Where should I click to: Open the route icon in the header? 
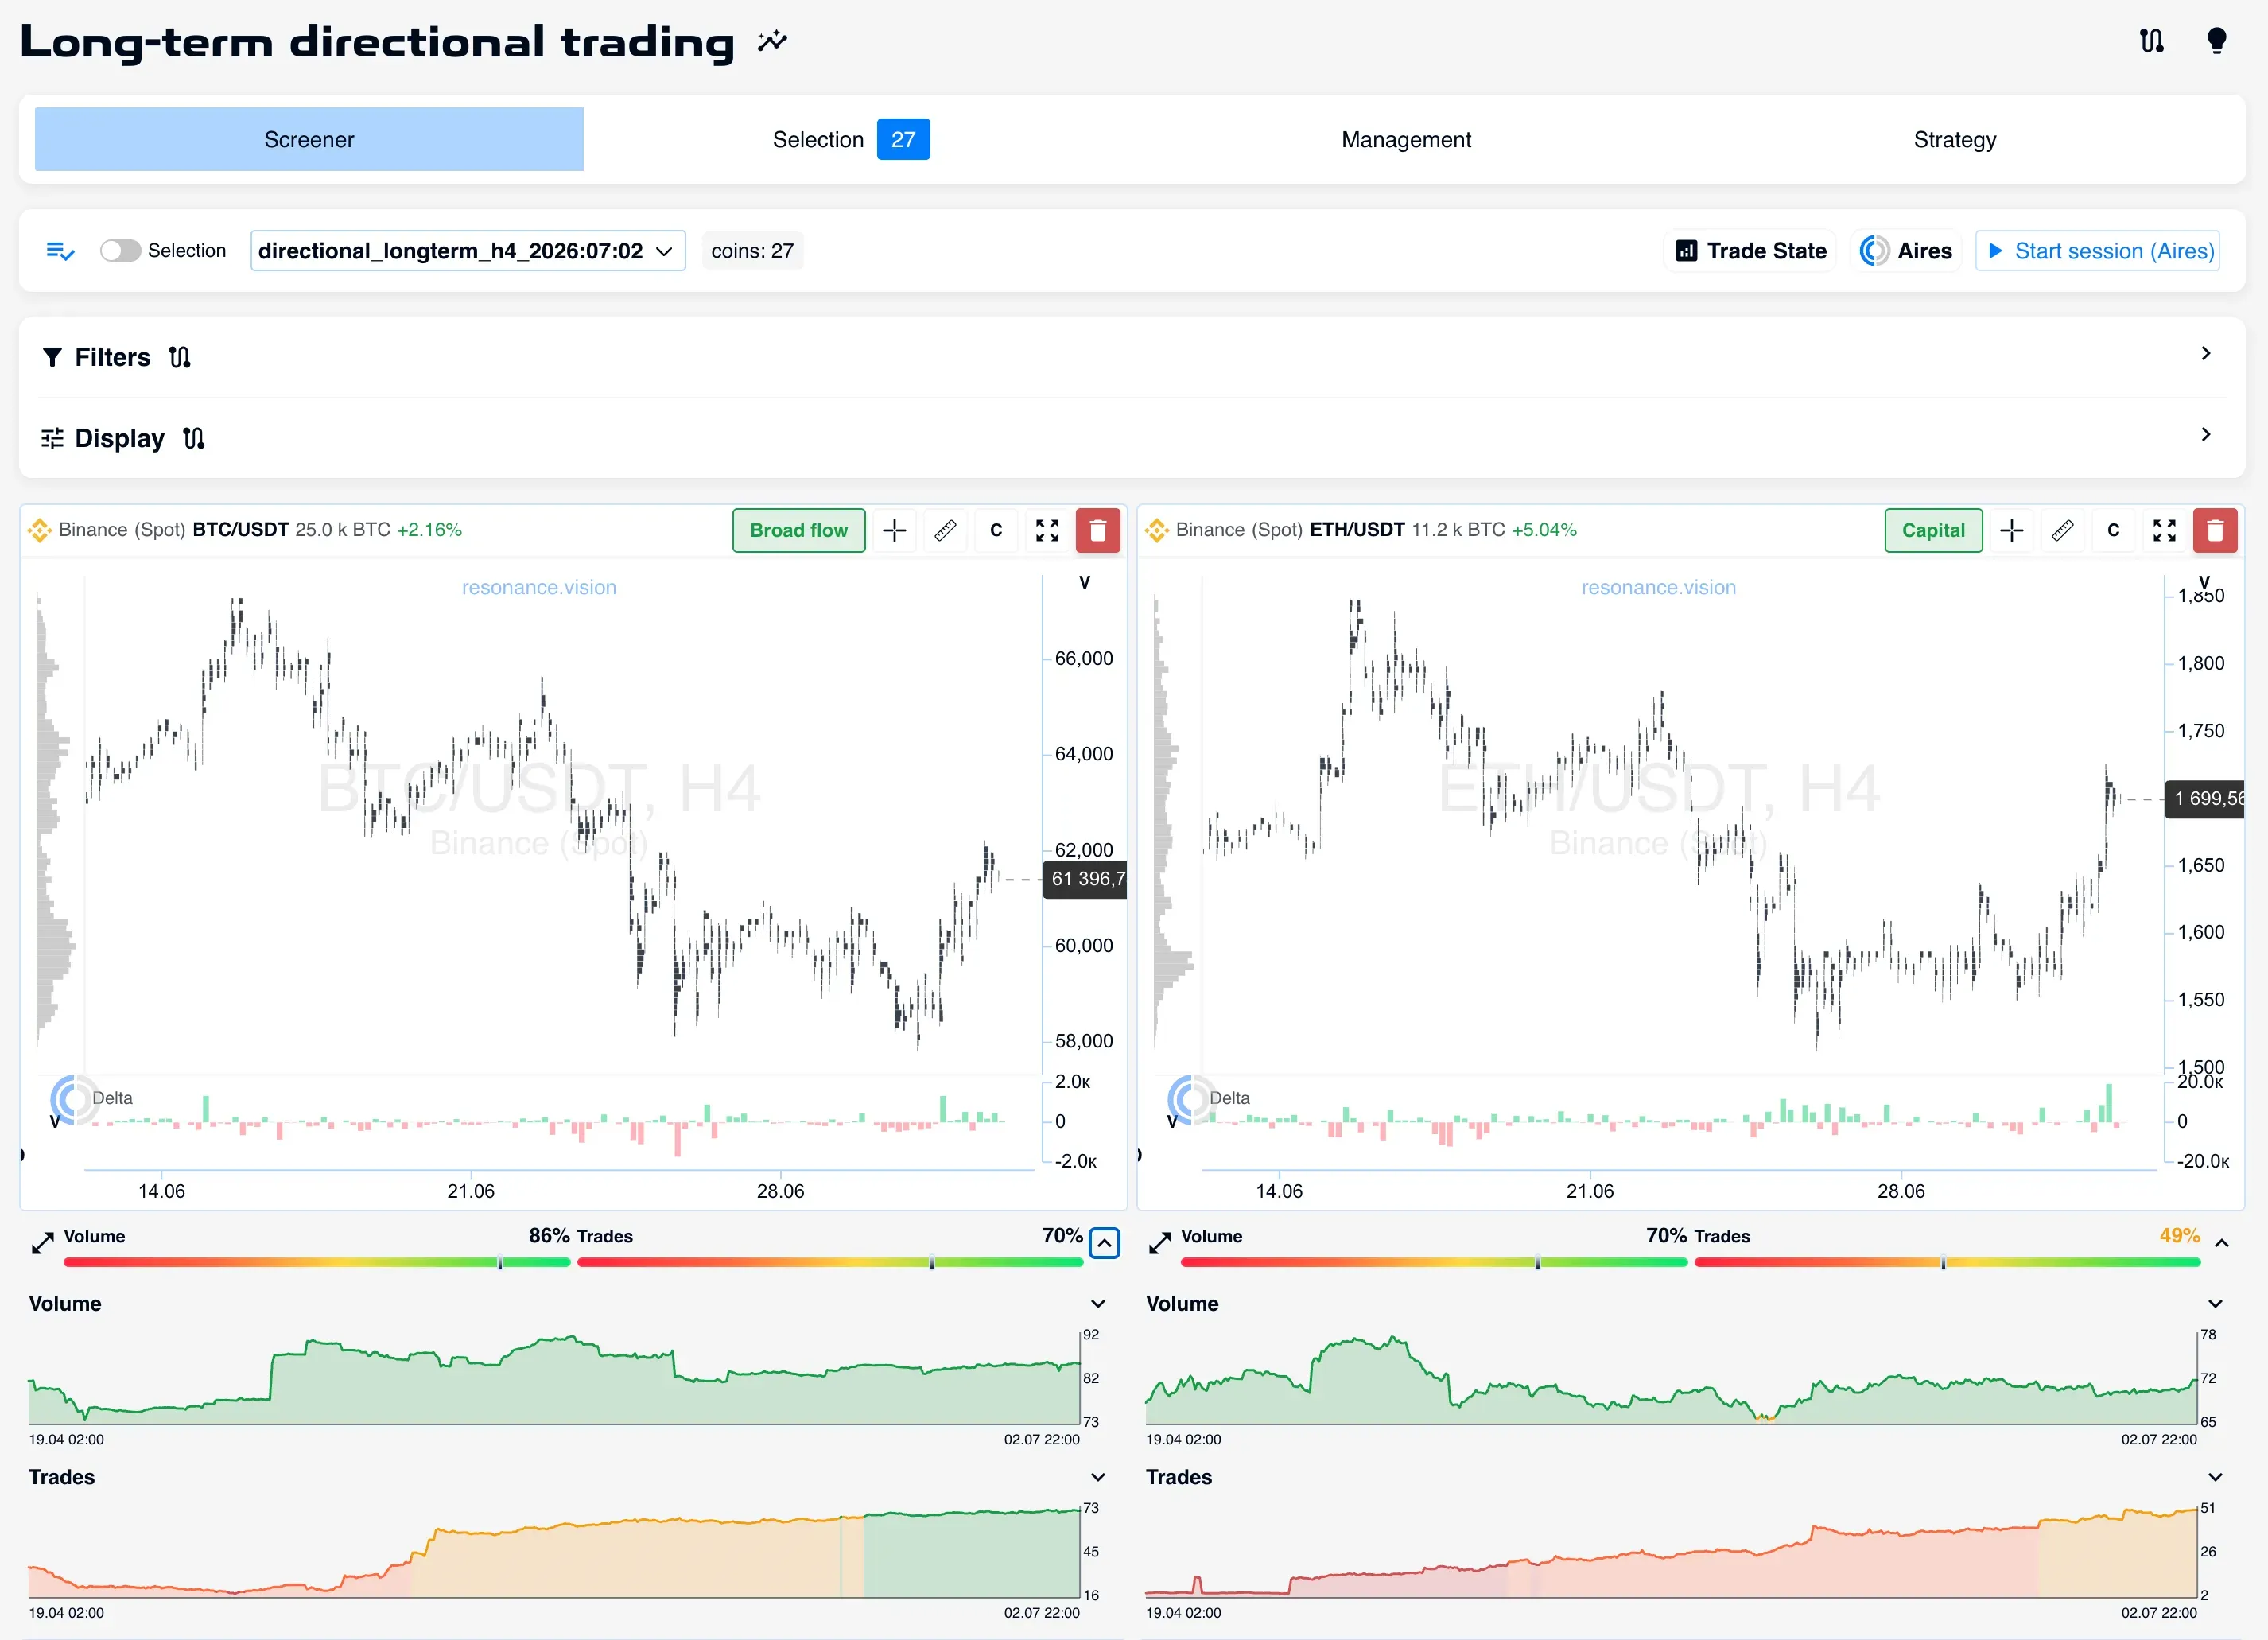2152,41
